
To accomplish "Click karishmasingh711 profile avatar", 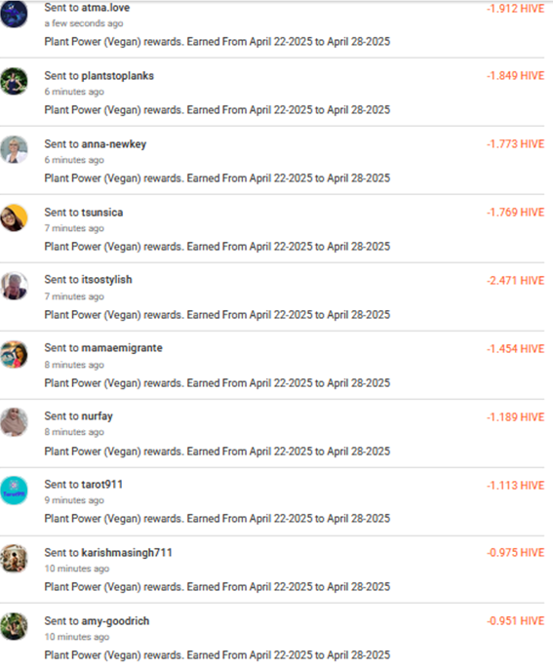I will [14, 559].
